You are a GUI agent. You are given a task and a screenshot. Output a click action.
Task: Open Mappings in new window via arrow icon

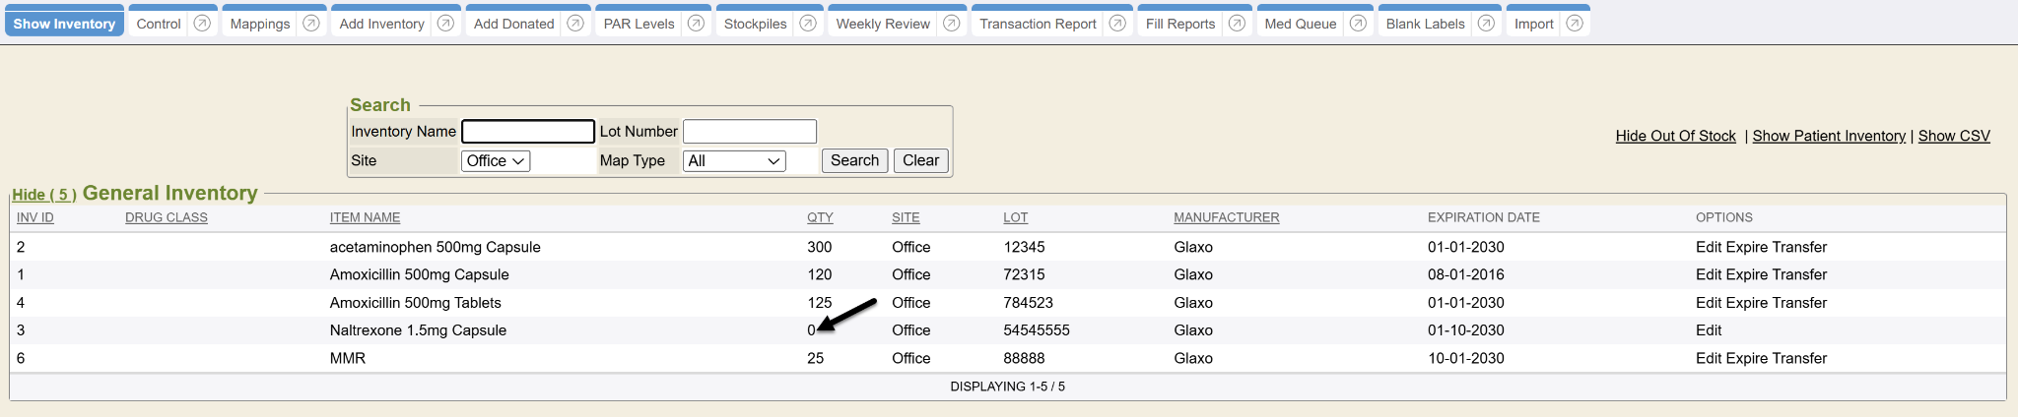click(311, 24)
